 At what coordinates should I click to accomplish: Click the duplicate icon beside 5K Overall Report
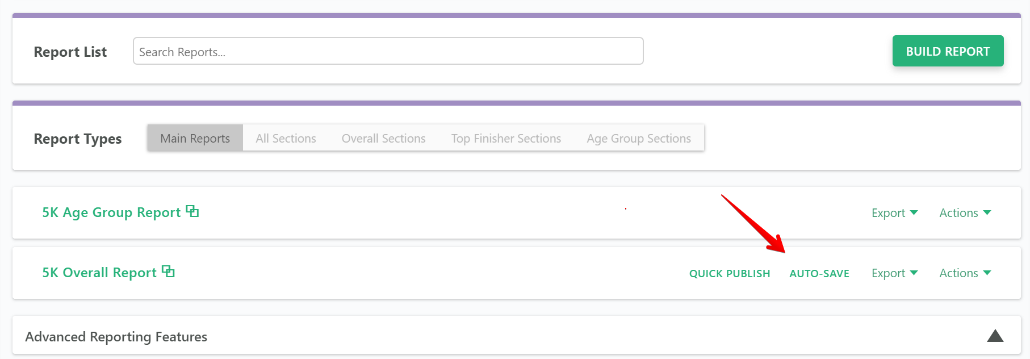(x=169, y=271)
